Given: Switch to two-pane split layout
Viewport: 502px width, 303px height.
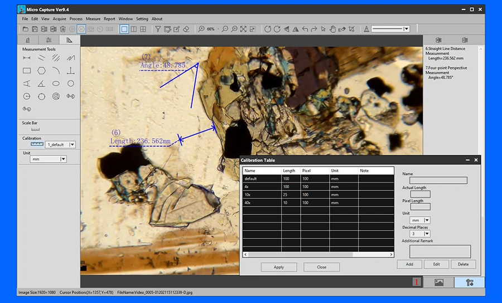Looking at the screenshot, I should click(134, 29).
